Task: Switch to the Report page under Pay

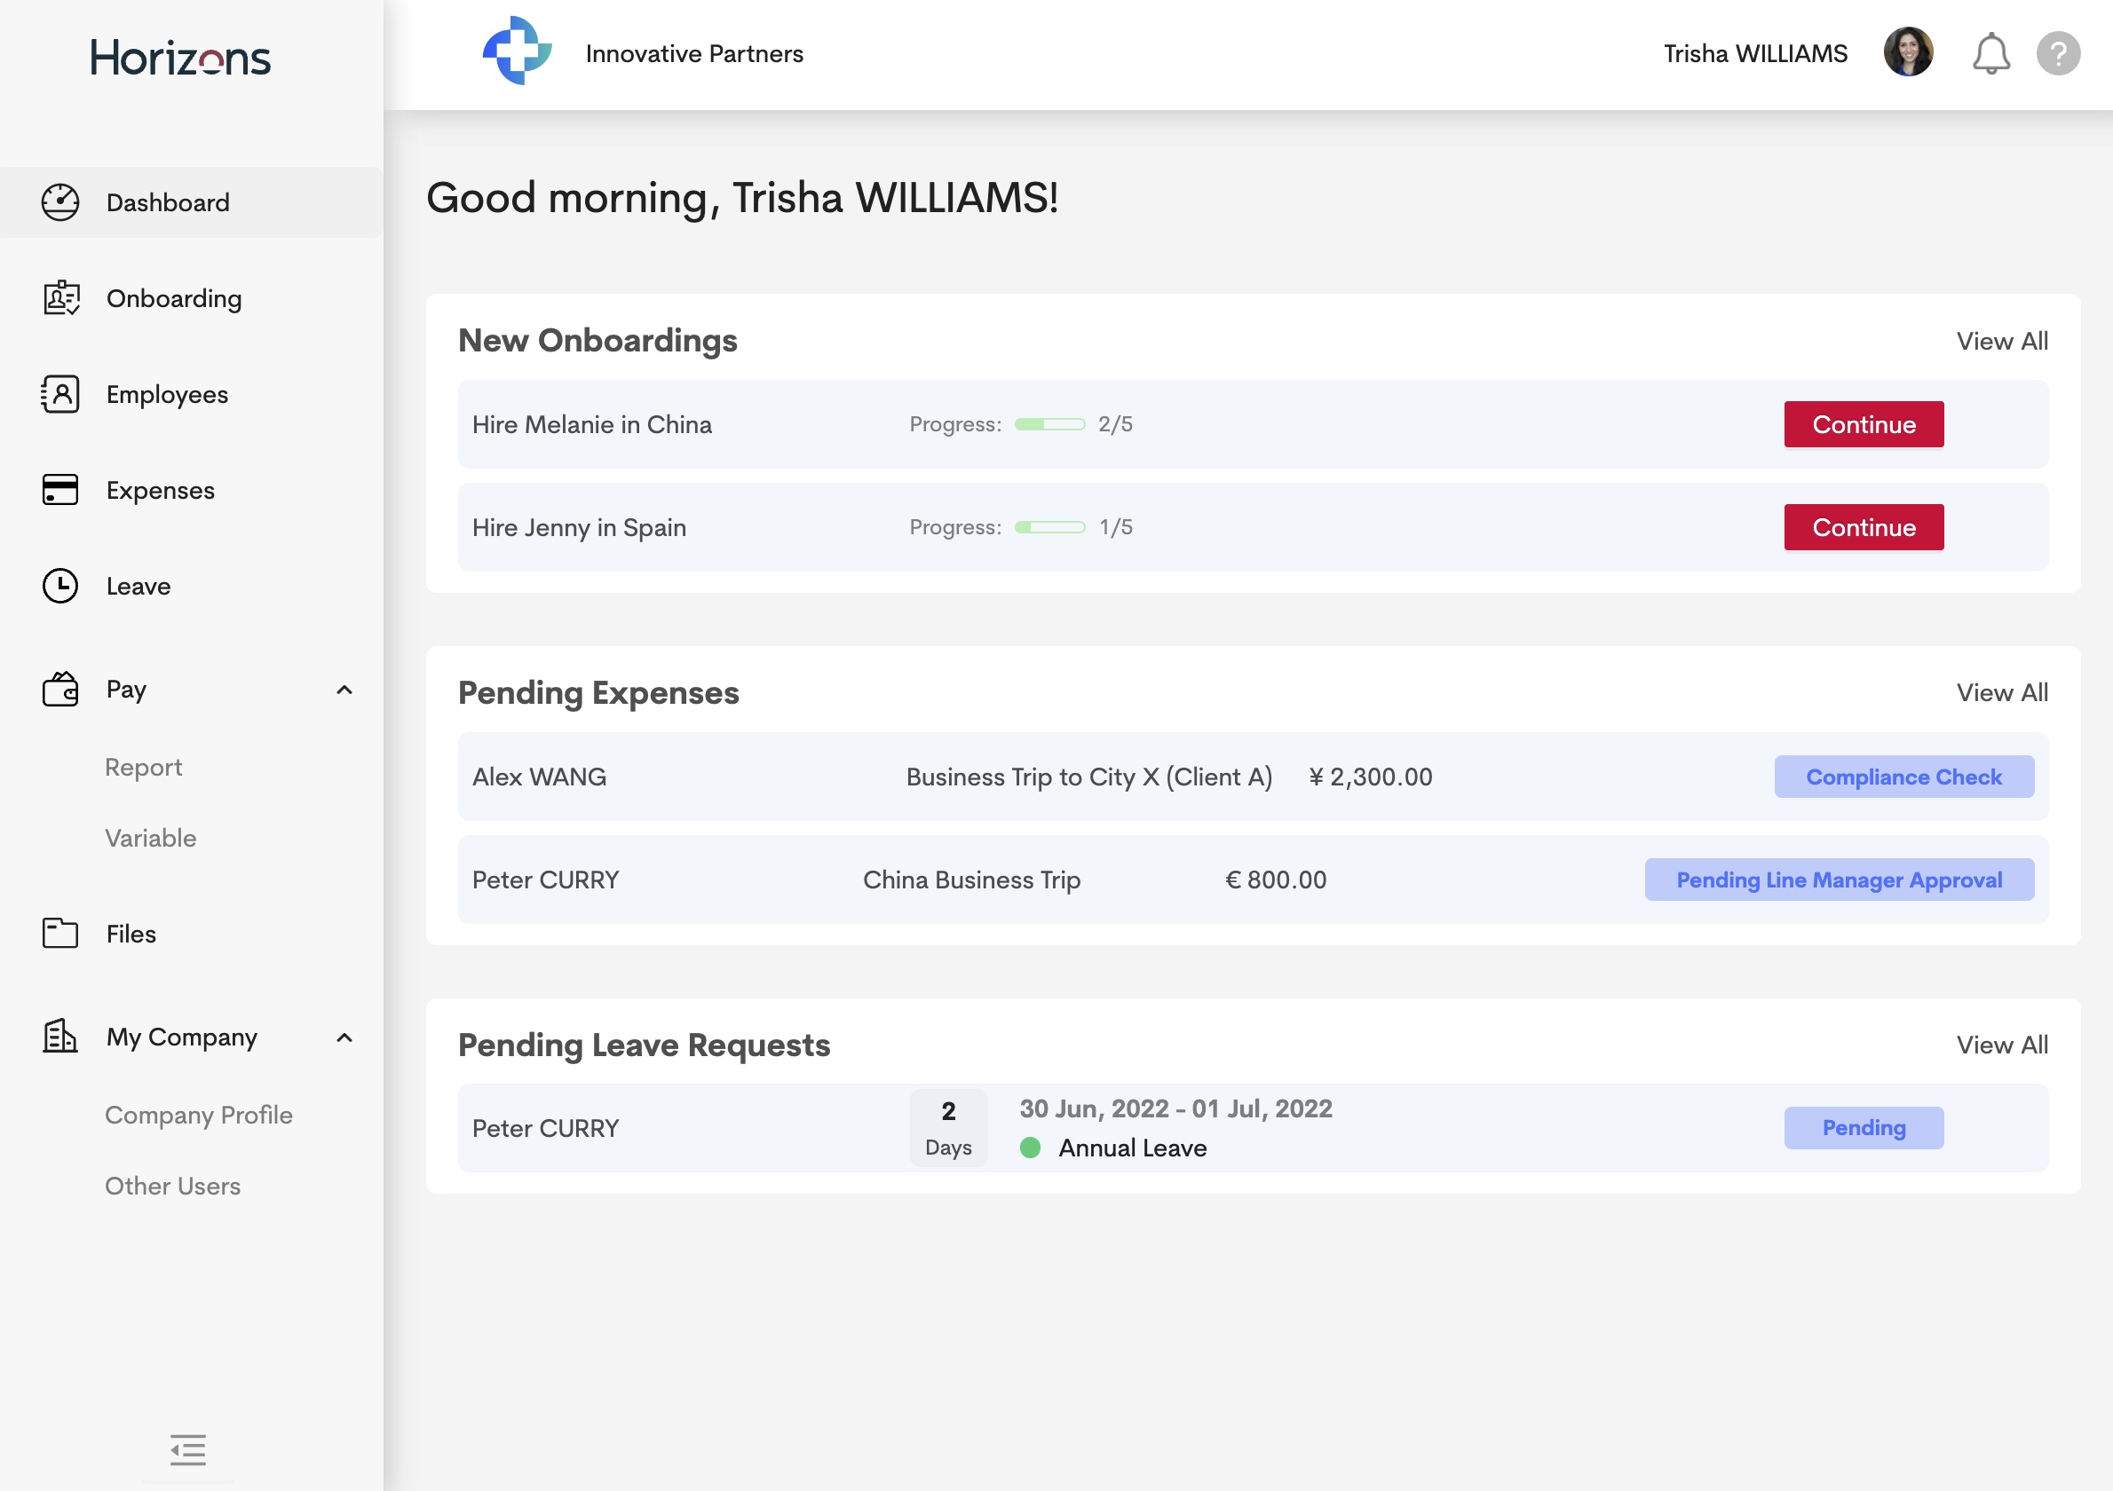Action: pos(144,766)
